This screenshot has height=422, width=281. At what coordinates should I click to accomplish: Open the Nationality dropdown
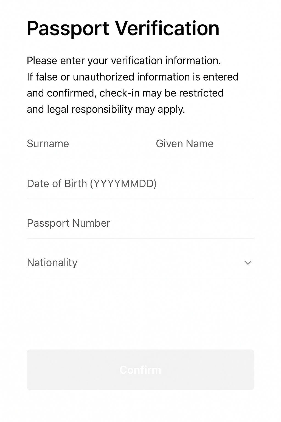pyautogui.click(x=140, y=263)
